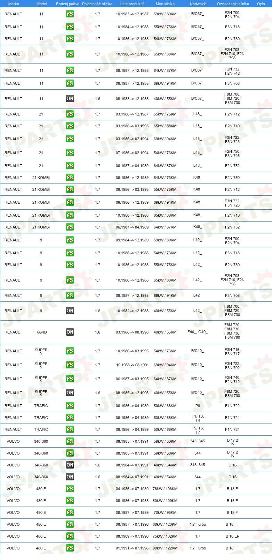Click petrol icon in Volvo 480 E B 18 F row
Screen dimensions: 272x554
pyautogui.click(x=70, y=512)
